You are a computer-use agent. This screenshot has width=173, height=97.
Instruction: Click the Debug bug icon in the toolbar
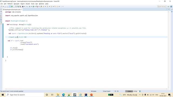pyautogui.click(x=29, y=6)
